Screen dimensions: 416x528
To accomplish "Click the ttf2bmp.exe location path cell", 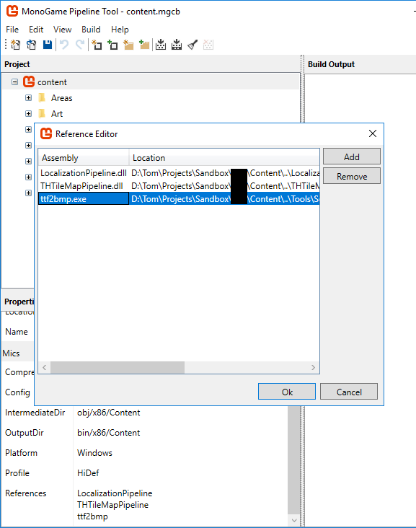I will [224, 198].
